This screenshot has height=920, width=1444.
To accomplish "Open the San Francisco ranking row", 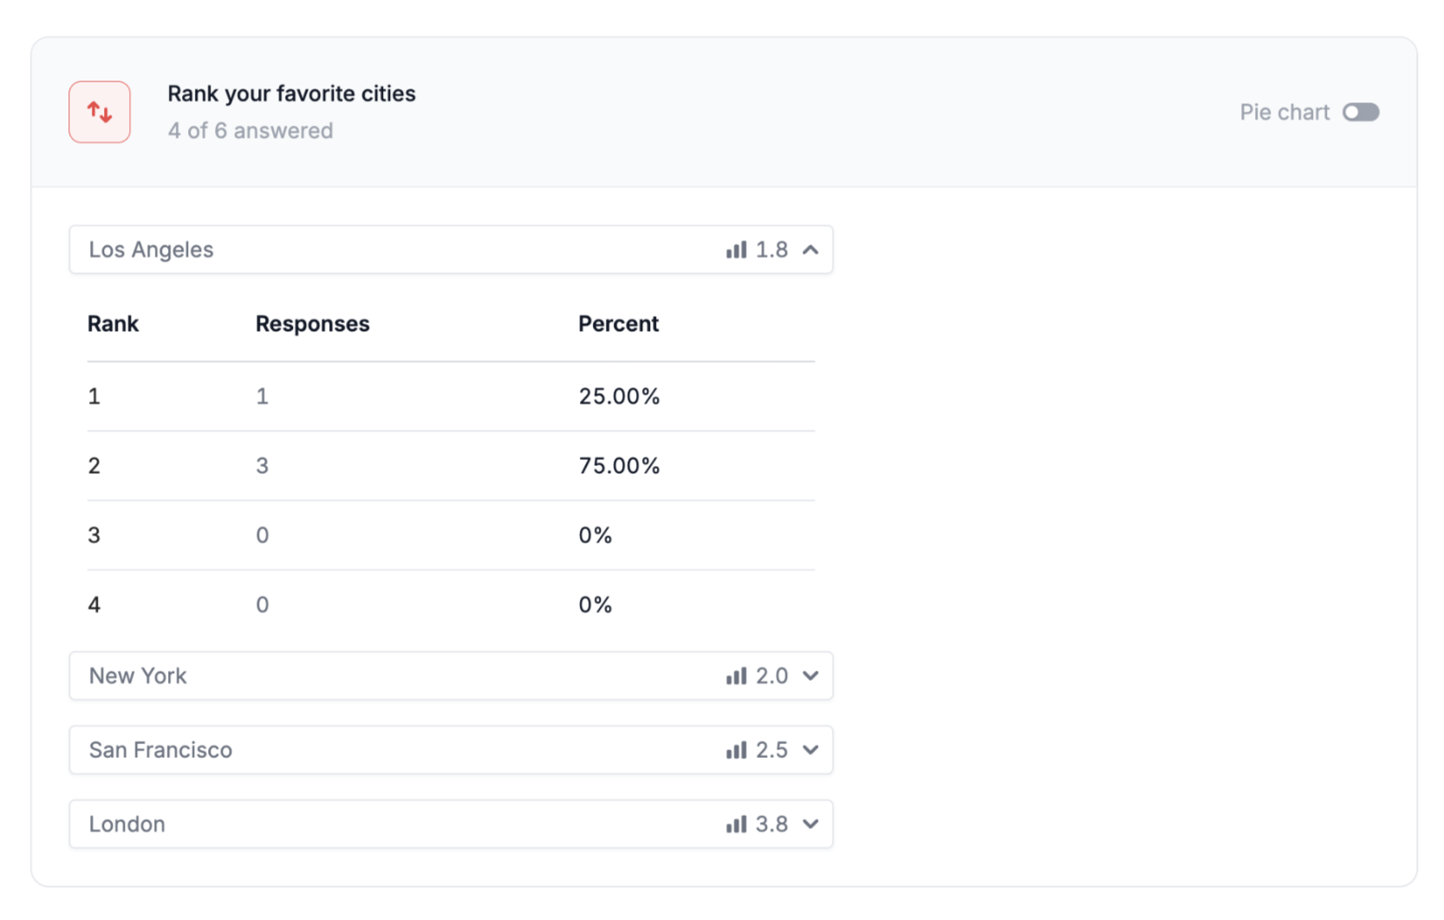I will pyautogui.click(x=161, y=750).
